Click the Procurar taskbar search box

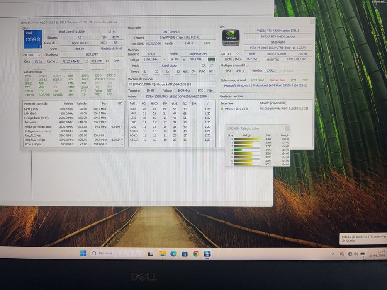[117, 253]
